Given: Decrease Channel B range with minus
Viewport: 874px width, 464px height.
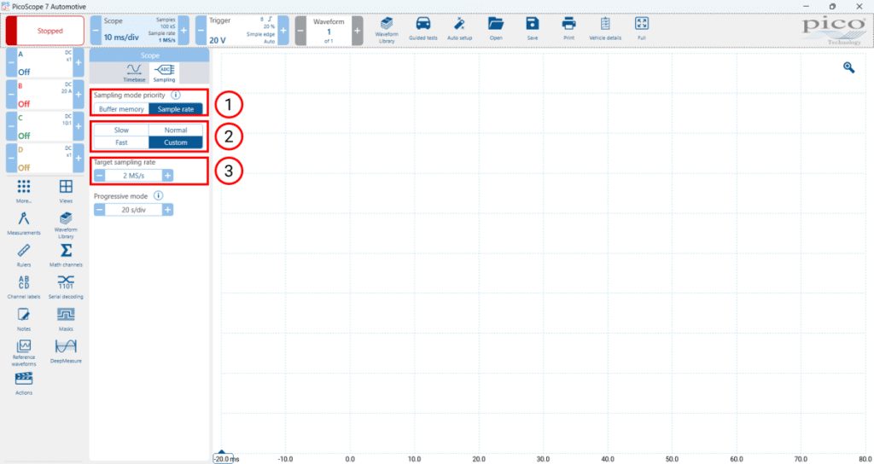Looking at the screenshot, I should pos(11,95).
